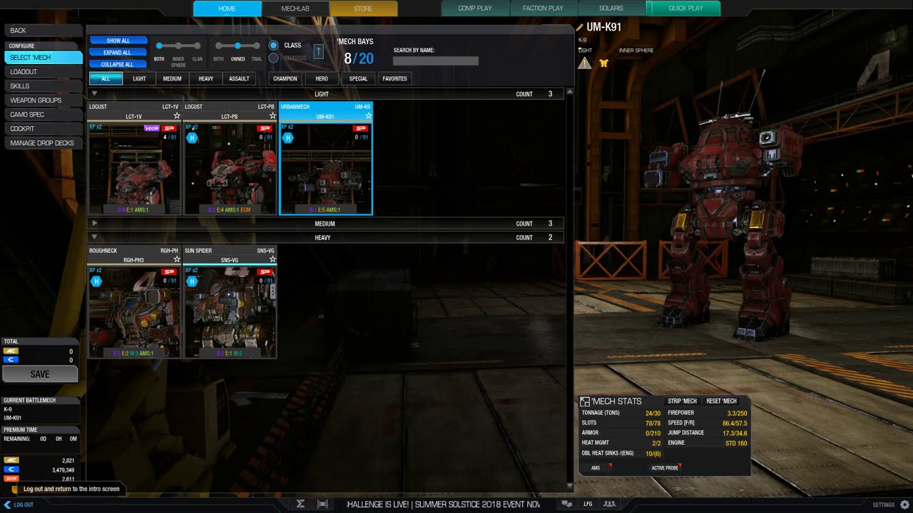The height and width of the screenshot is (513, 913).
Task: Open the settings gear icon
Action: click(x=904, y=504)
